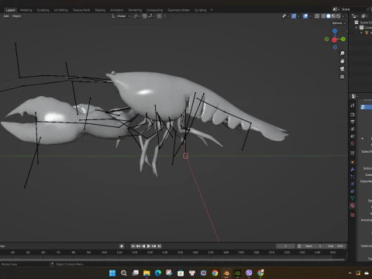Open the Object Data properties tab
This screenshot has height=279, width=372.
click(x=353, y=198)
